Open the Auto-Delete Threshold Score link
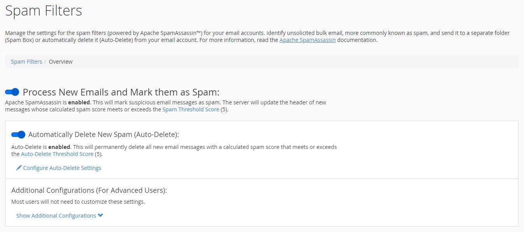Screen dimensions: 524x232 click(57, 154)
